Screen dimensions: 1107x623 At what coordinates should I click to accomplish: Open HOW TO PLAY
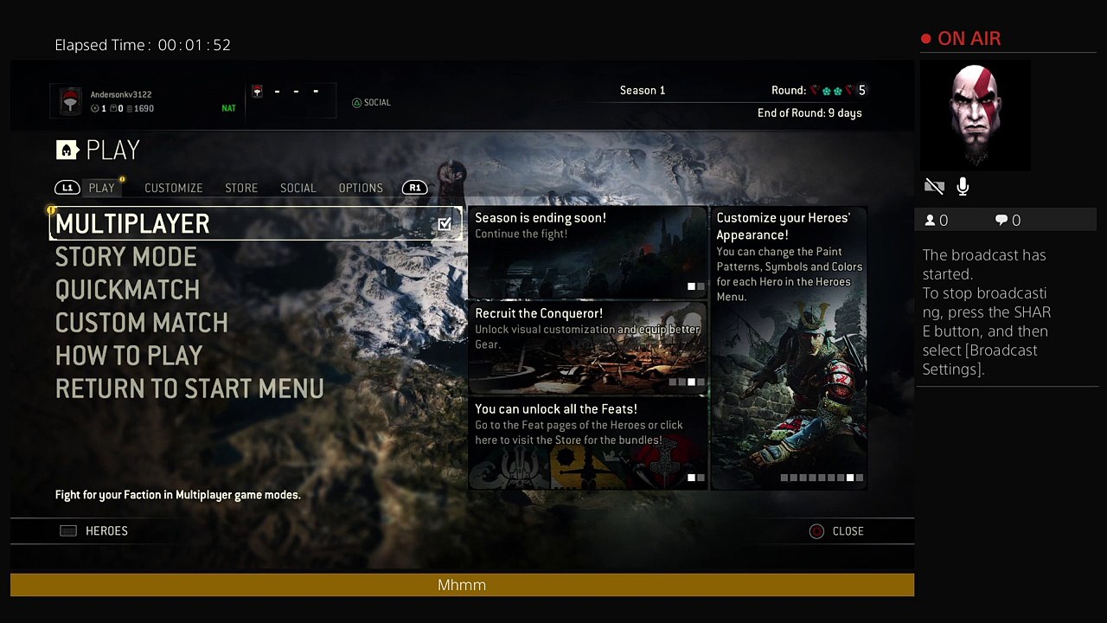point(129,356)
